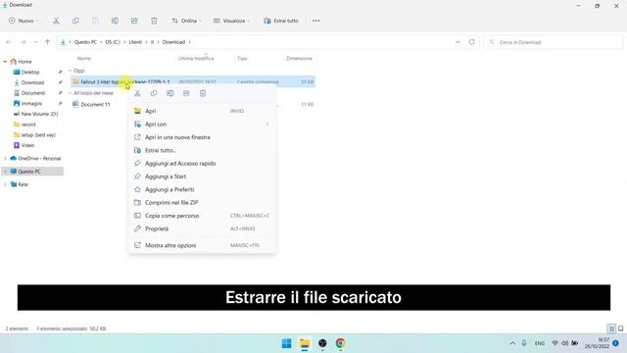This screenshot has width=627, height=353.
Task: Click the Rename icon in the toolbar
Action: click(115, 21)
